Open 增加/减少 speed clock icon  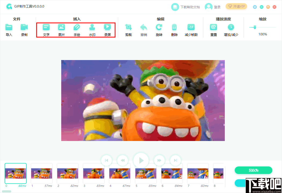231,27
